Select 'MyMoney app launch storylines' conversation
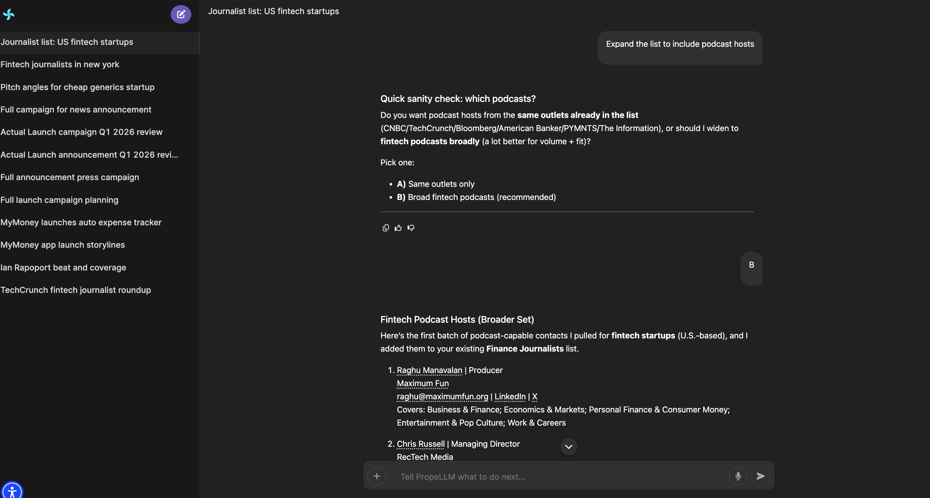 (63, 245)
